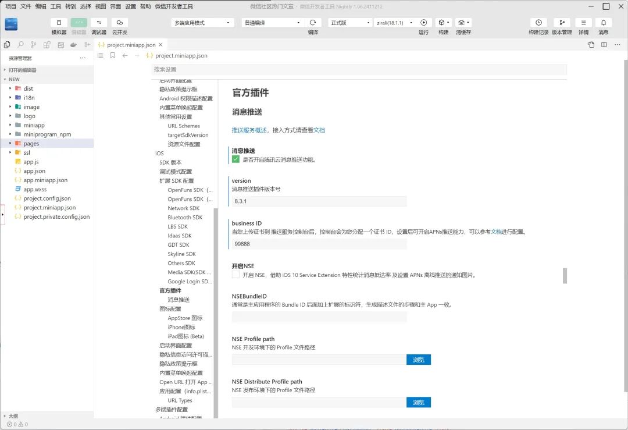The height and width of the screenshot is (430, 628).
Task: Open the 文档 link in business ID description
Action: click(496, 232)
